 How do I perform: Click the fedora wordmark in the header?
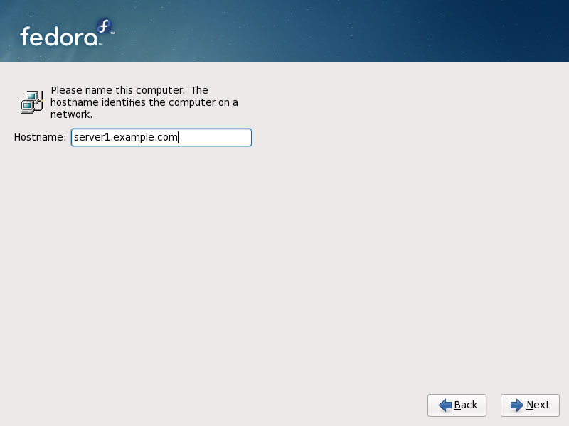[x=58, y=36]
